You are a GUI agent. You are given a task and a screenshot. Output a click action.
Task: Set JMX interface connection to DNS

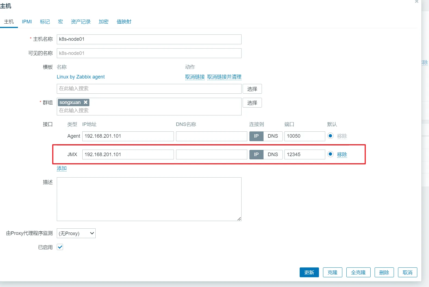273,154
